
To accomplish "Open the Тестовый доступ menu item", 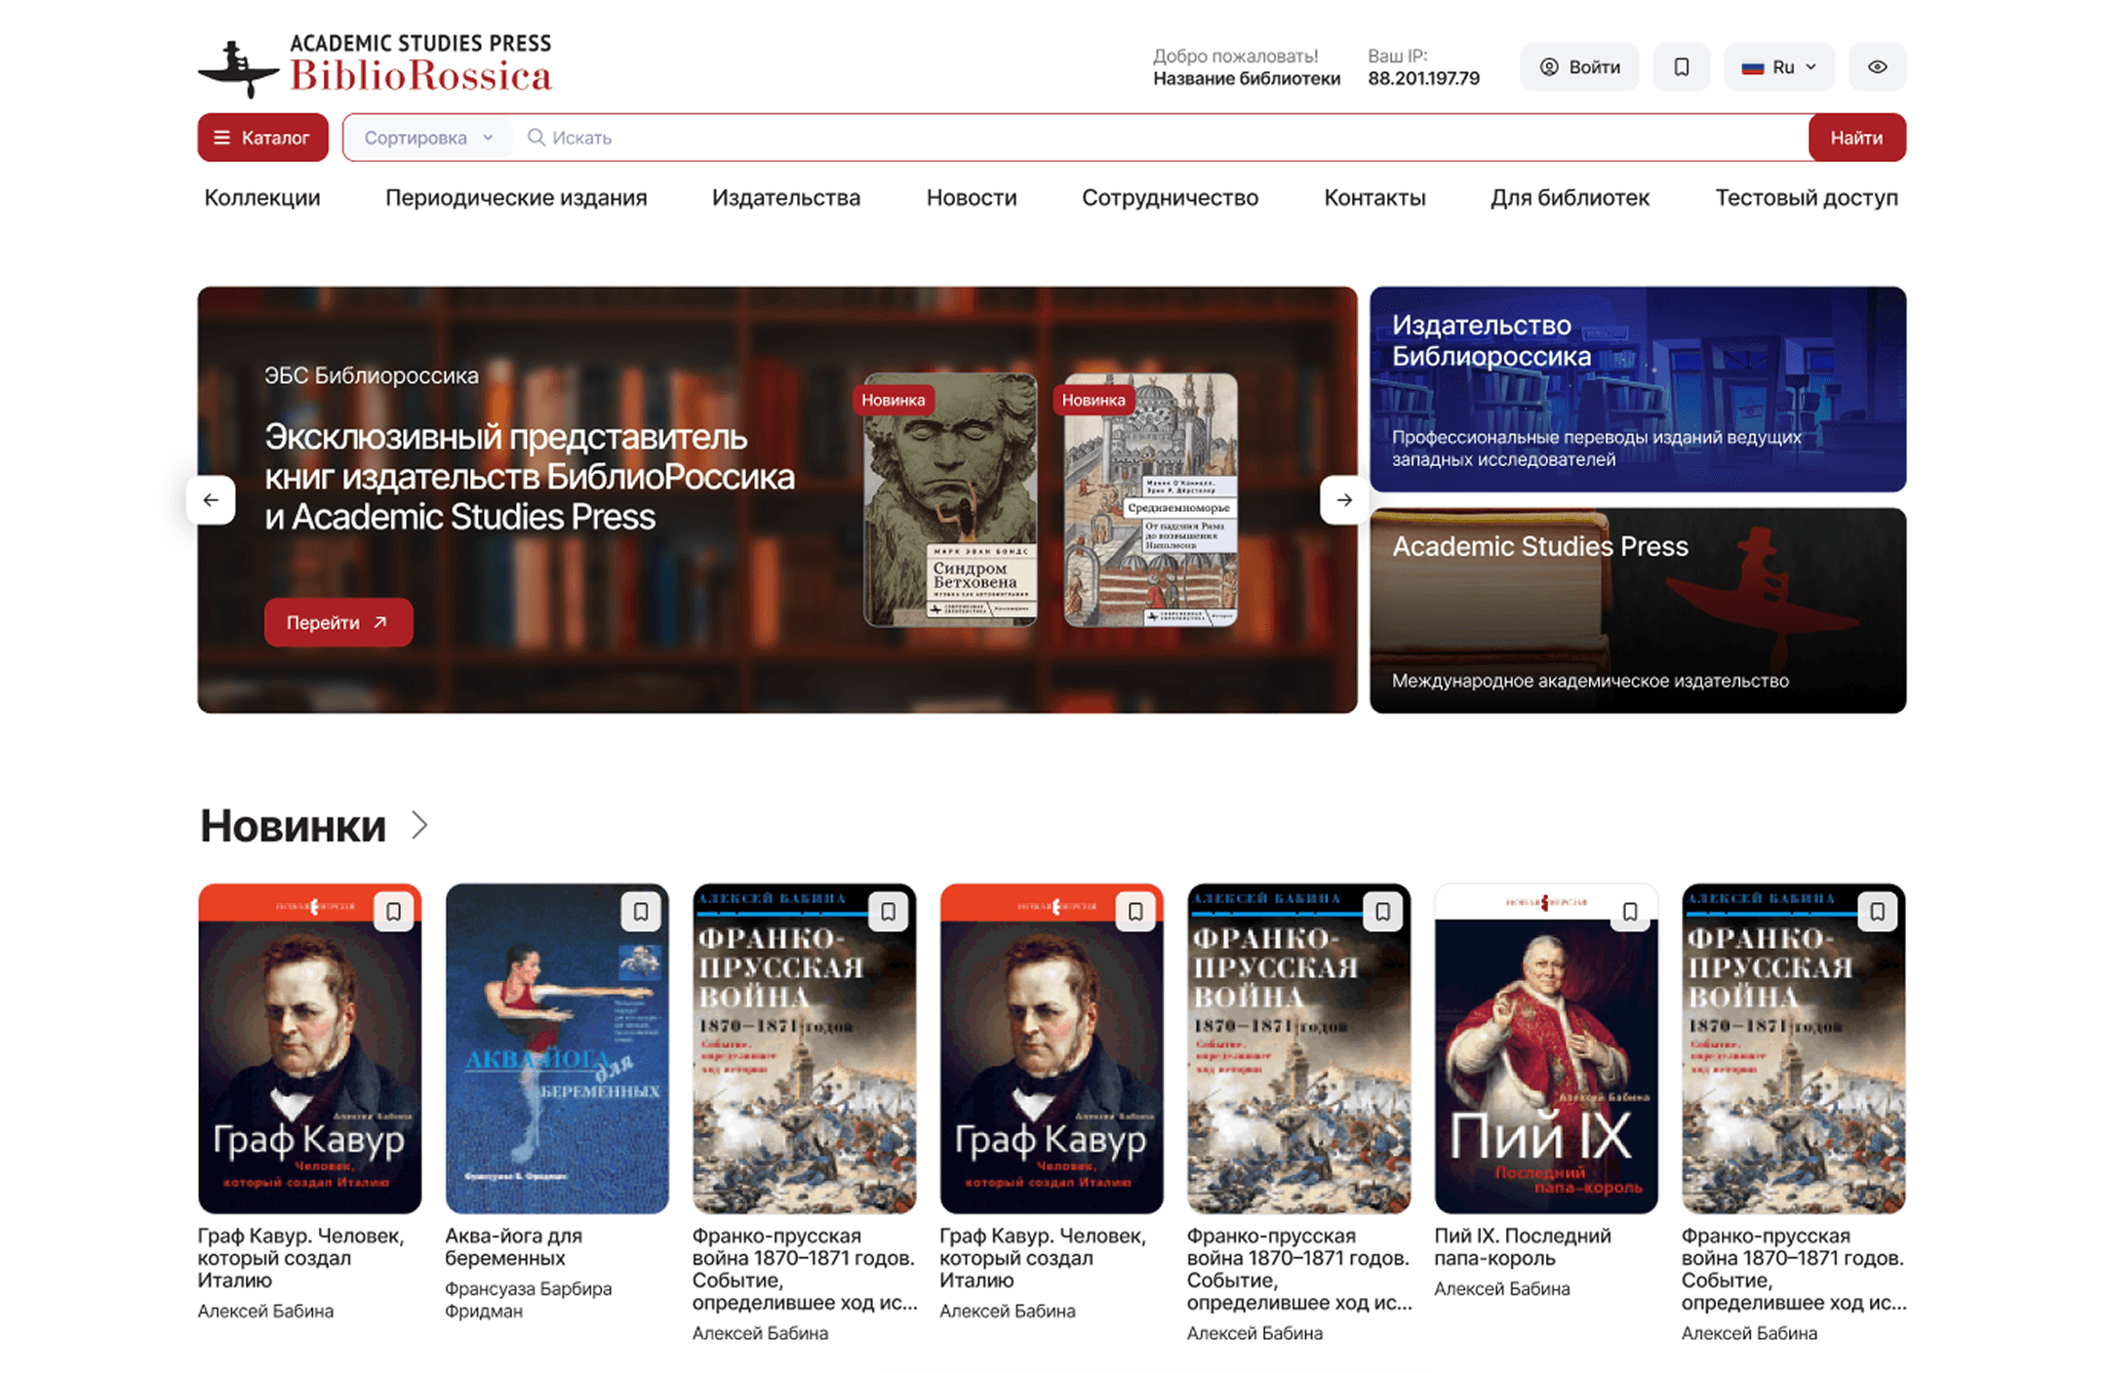I will 1807,198.
